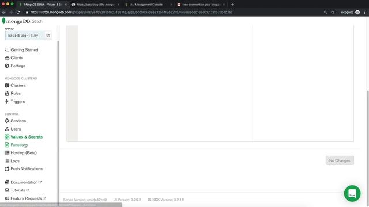Click the Feature Requests megaphone icon
The height and width of the screenshot is (207, 369).
pyautogui.click(x=7, y=198)
